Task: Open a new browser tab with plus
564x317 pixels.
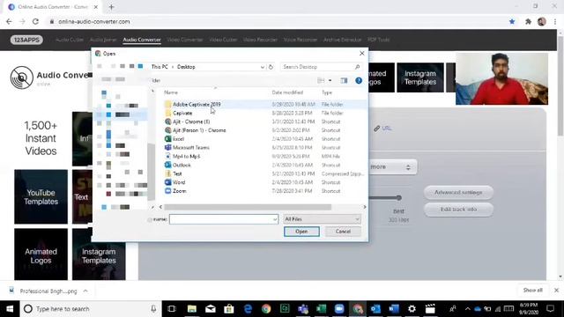Action: click(112, 7)
